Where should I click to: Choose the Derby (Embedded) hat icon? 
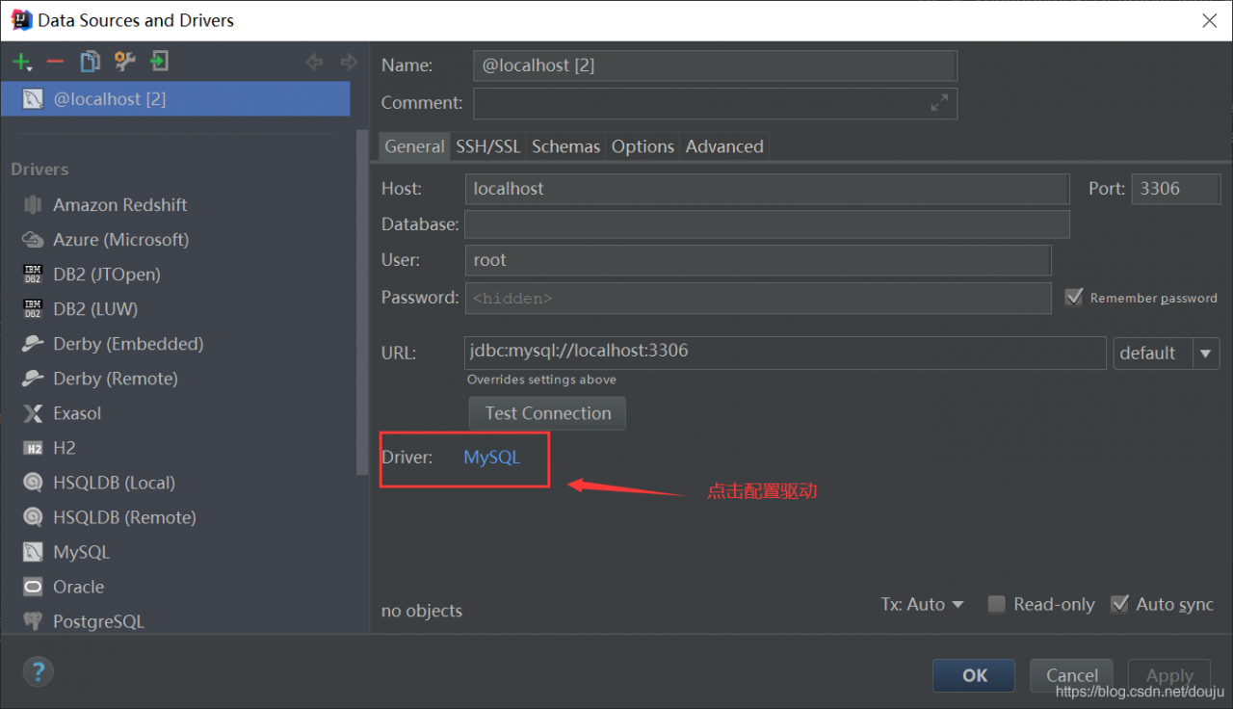(x=33, y=344)
